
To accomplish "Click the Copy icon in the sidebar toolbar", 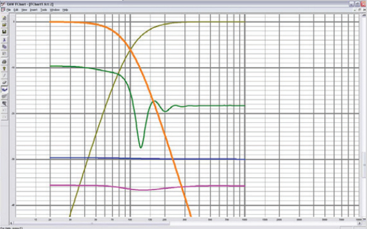I will [x=4, y=47].
